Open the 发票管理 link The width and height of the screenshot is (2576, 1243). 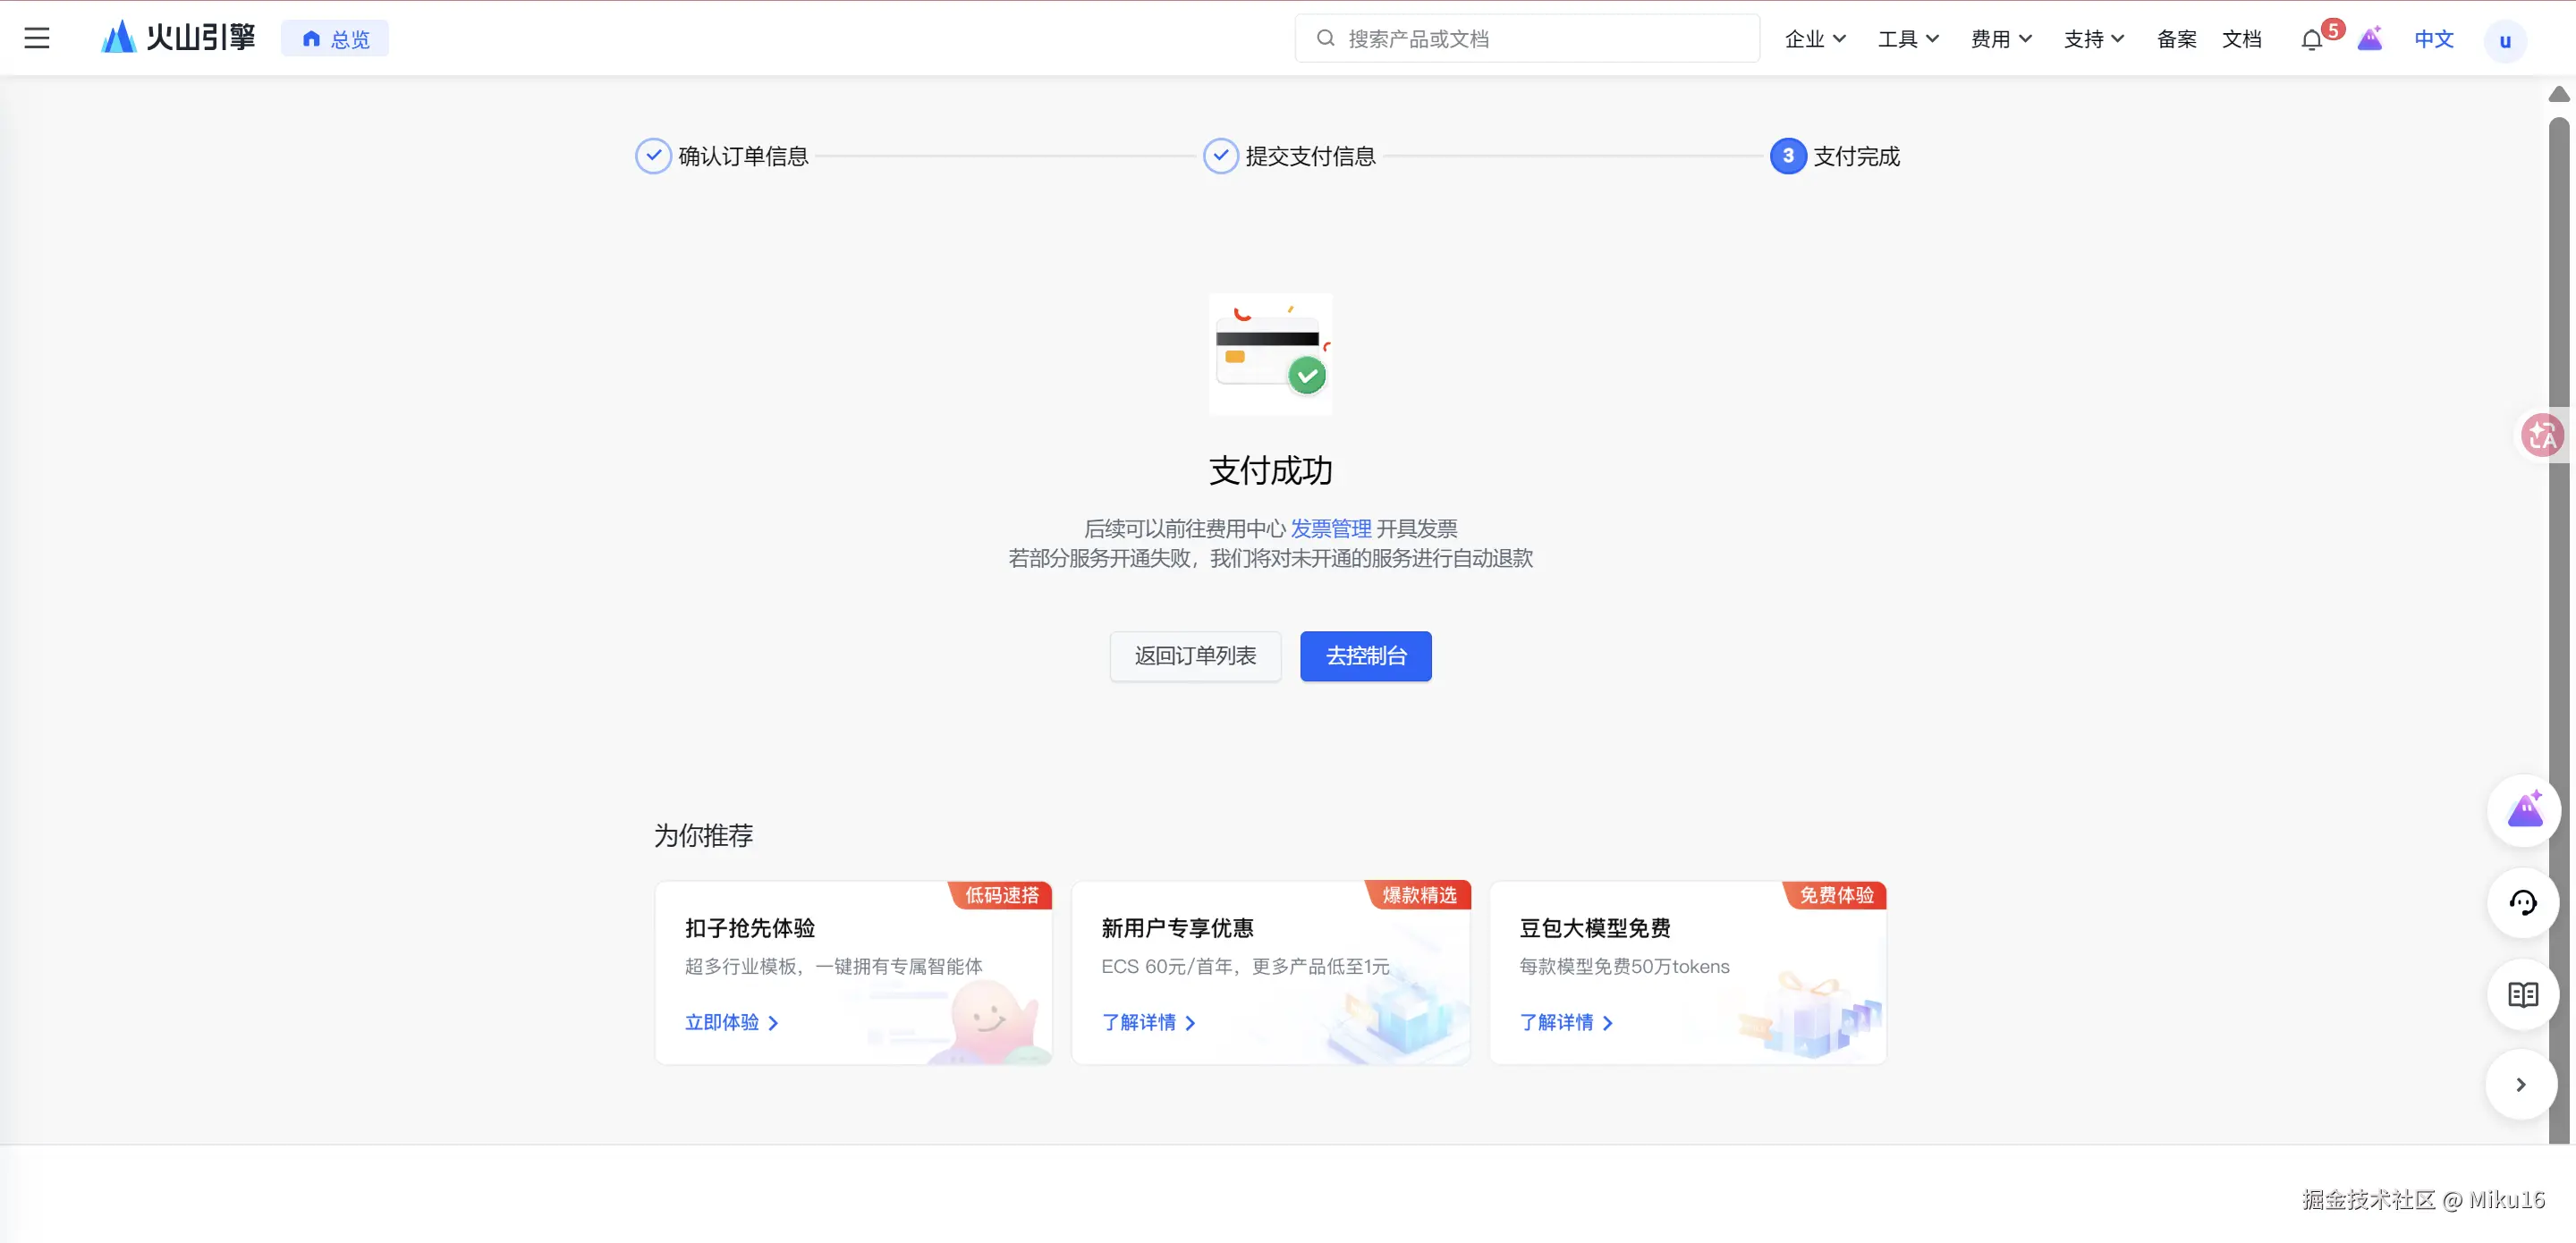(x=1331, y=528)
